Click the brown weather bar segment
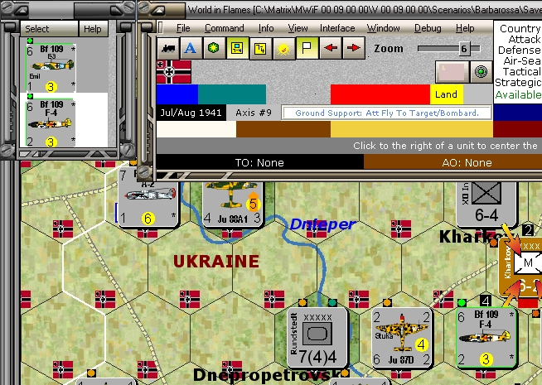This screenshot has height=385, width=542. [x=283, y=129]
